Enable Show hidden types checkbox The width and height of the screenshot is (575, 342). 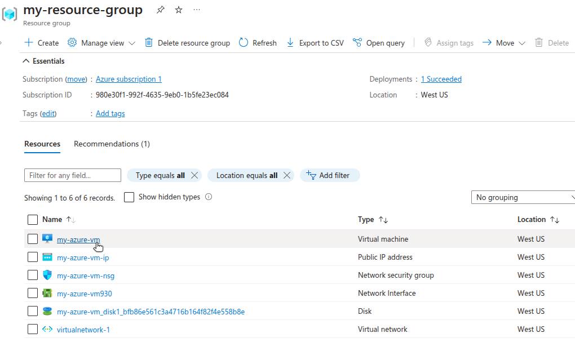129,197
